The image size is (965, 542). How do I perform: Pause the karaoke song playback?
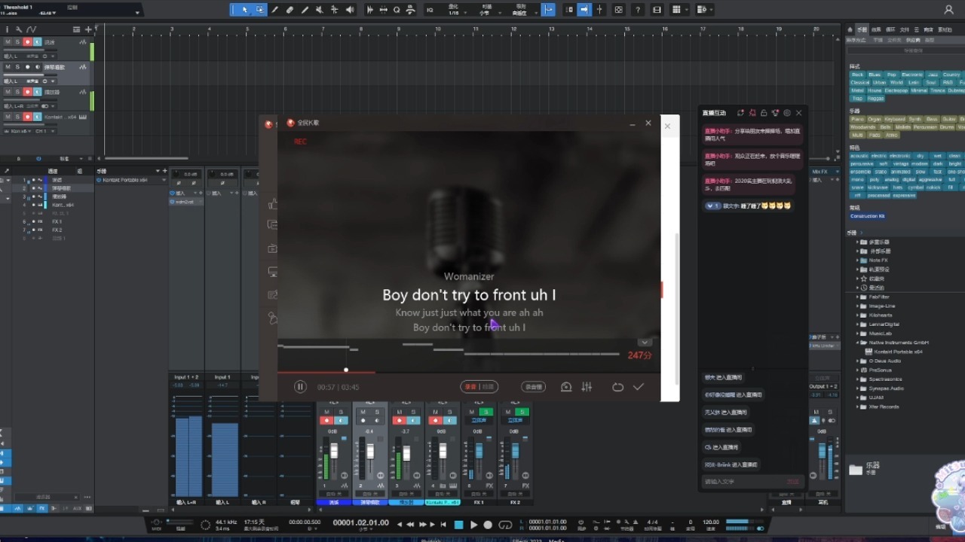tap(300, 387)
